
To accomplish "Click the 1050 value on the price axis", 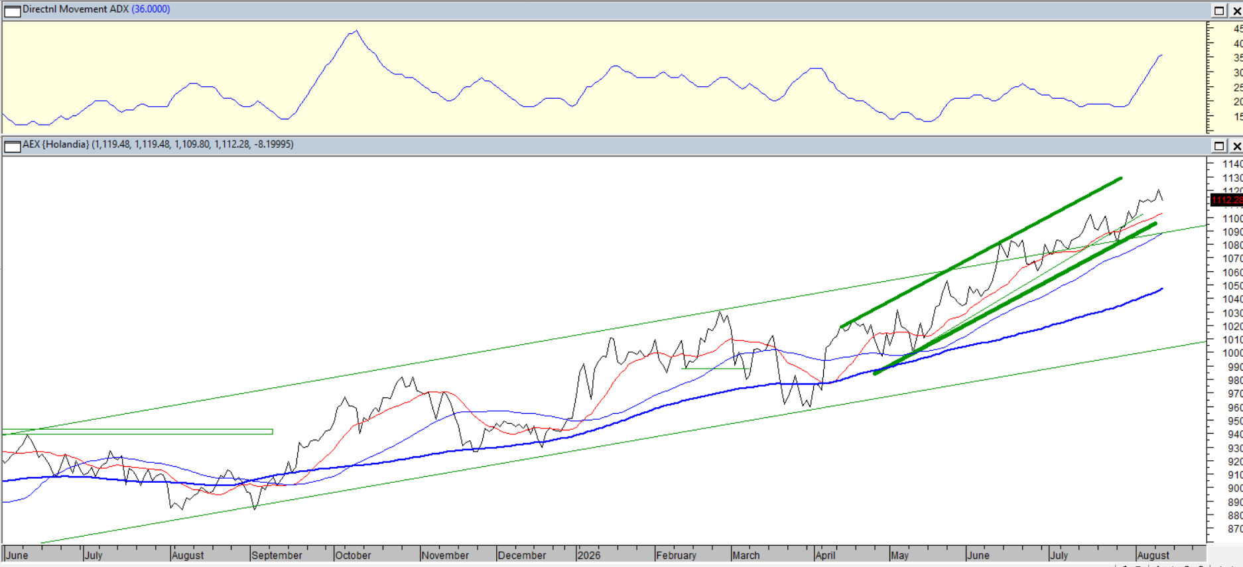I will pyautogui.click(x=1232, y=286).
